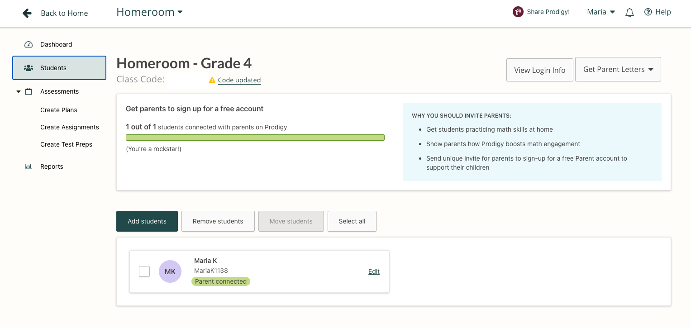The width and height of the screenshot is (691, 328).
Task: Open the Maria account dropdown
Action: [x=600, y=12]
